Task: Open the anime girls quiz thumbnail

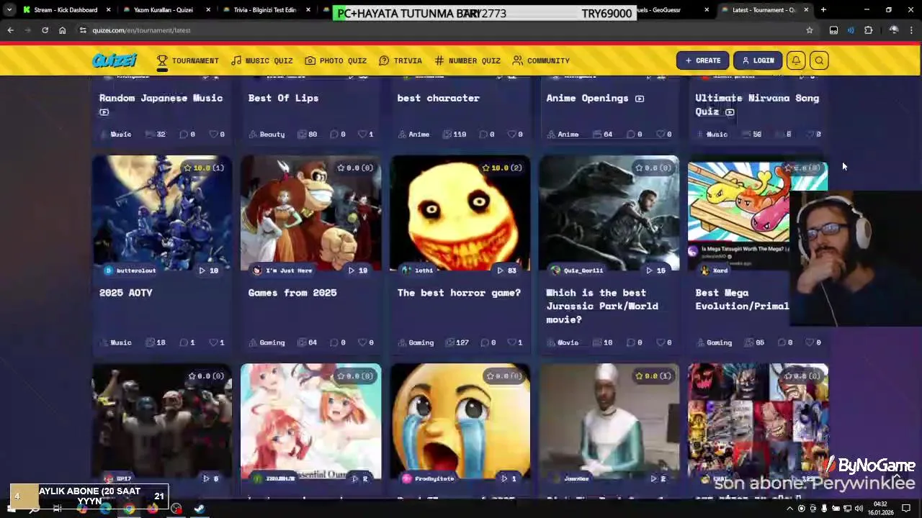Action: point(311,421)
